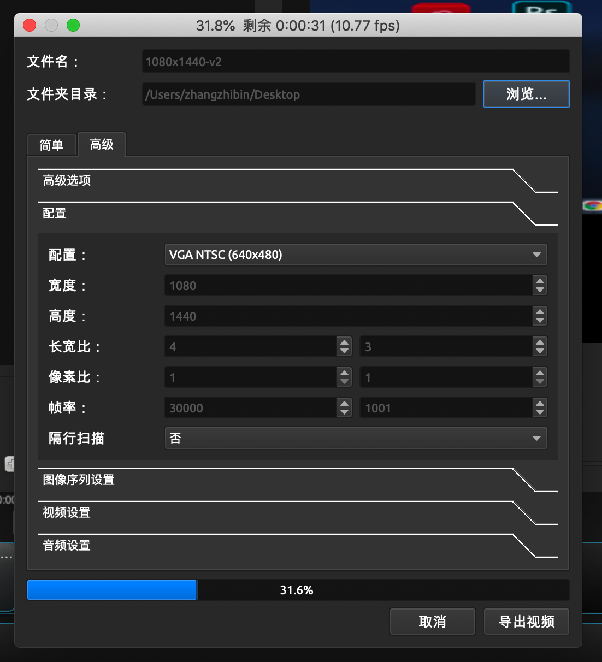Expand the 音频设置 section
Image resolution: width=602 pixels, height=662 pixels.
click(x=66, y=546)
